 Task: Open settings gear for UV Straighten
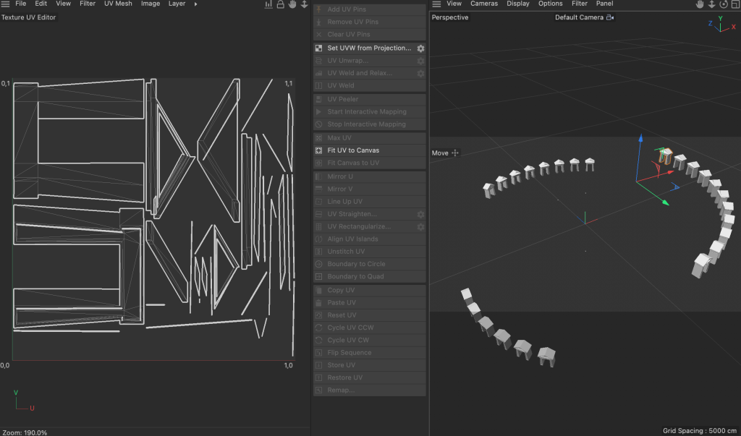point(420,215)
